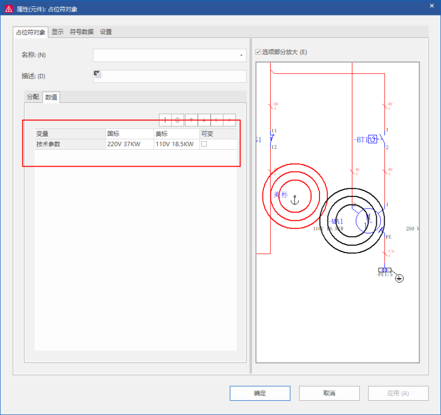Screen dimensions: 441x415
Task: Switch to the 显示 tab
Action: (x=58, y=32)
